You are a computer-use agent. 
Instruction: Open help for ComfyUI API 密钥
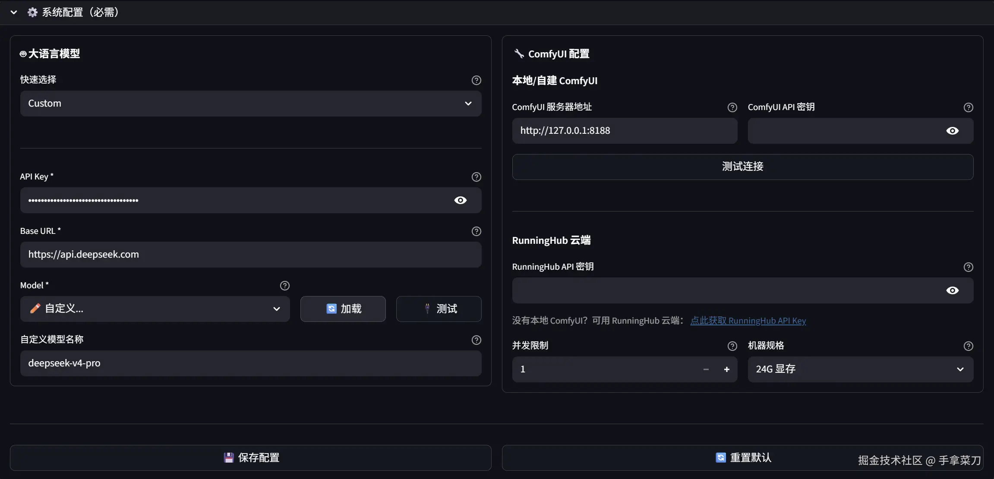pyautogui.click(x=968, y=107)
